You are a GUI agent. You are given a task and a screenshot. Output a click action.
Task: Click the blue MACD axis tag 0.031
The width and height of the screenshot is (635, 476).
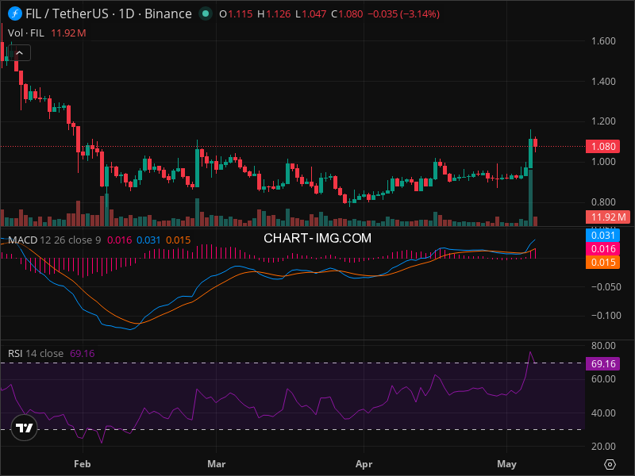(602, 236)
